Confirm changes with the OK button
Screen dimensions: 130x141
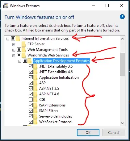(88, 133)
